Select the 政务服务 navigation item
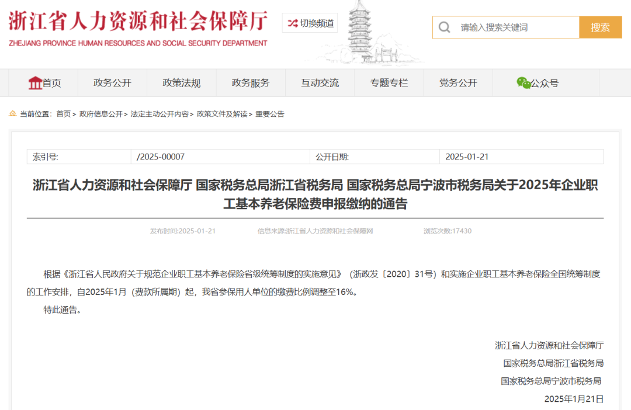 click(x=251, y=83)
